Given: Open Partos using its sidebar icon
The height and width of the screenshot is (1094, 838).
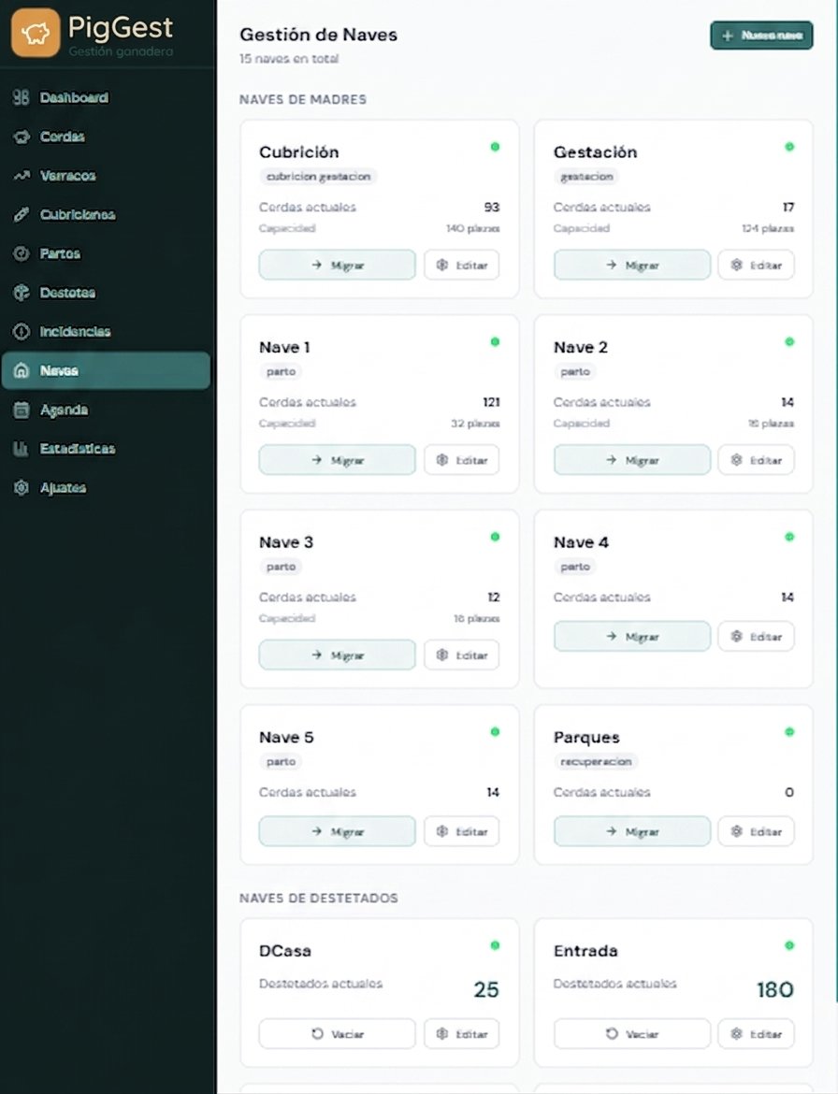Looking at the screenshot, I should point(21,254).
